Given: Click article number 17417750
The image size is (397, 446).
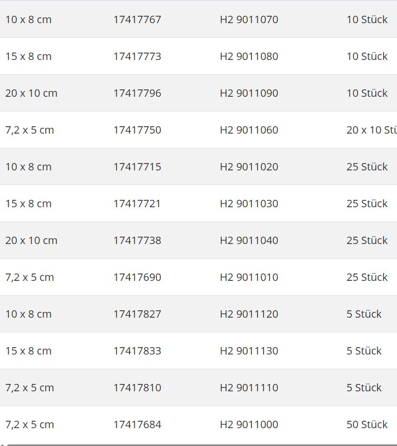Looking at the screenshot, I should (137, 130).
